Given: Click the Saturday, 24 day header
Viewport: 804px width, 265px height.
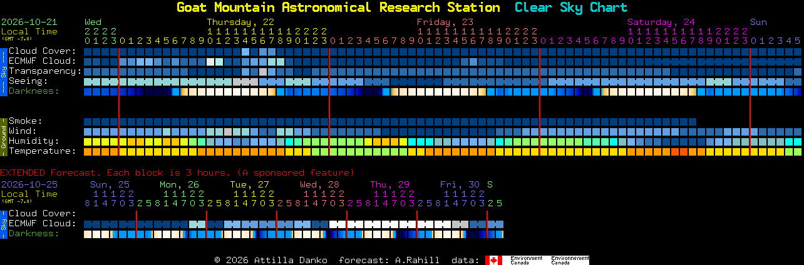Looking at the screenshot, I should point(661,22).
